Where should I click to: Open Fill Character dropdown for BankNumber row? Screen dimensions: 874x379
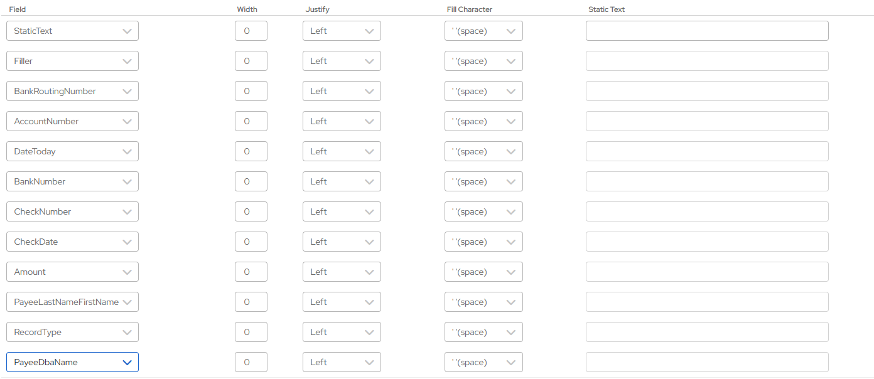tap(483, 181)
